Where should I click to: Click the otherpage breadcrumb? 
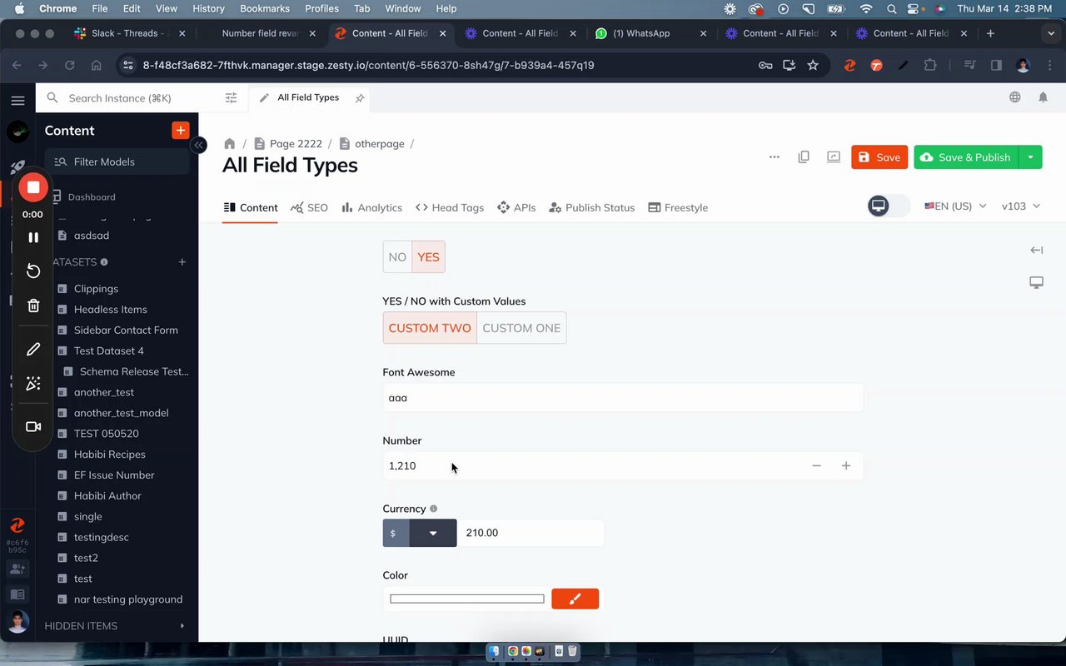coord(371,143)
